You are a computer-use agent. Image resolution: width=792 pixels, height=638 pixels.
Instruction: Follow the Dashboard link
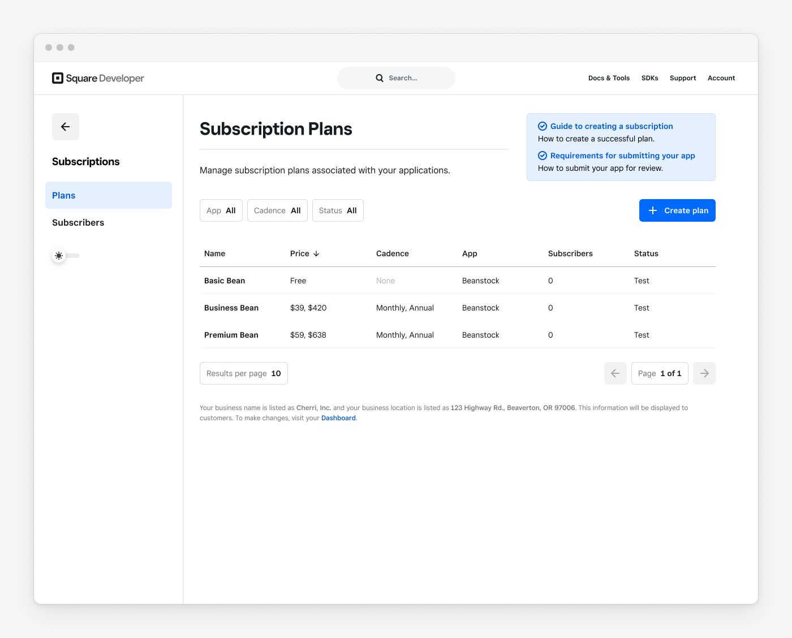338,418
